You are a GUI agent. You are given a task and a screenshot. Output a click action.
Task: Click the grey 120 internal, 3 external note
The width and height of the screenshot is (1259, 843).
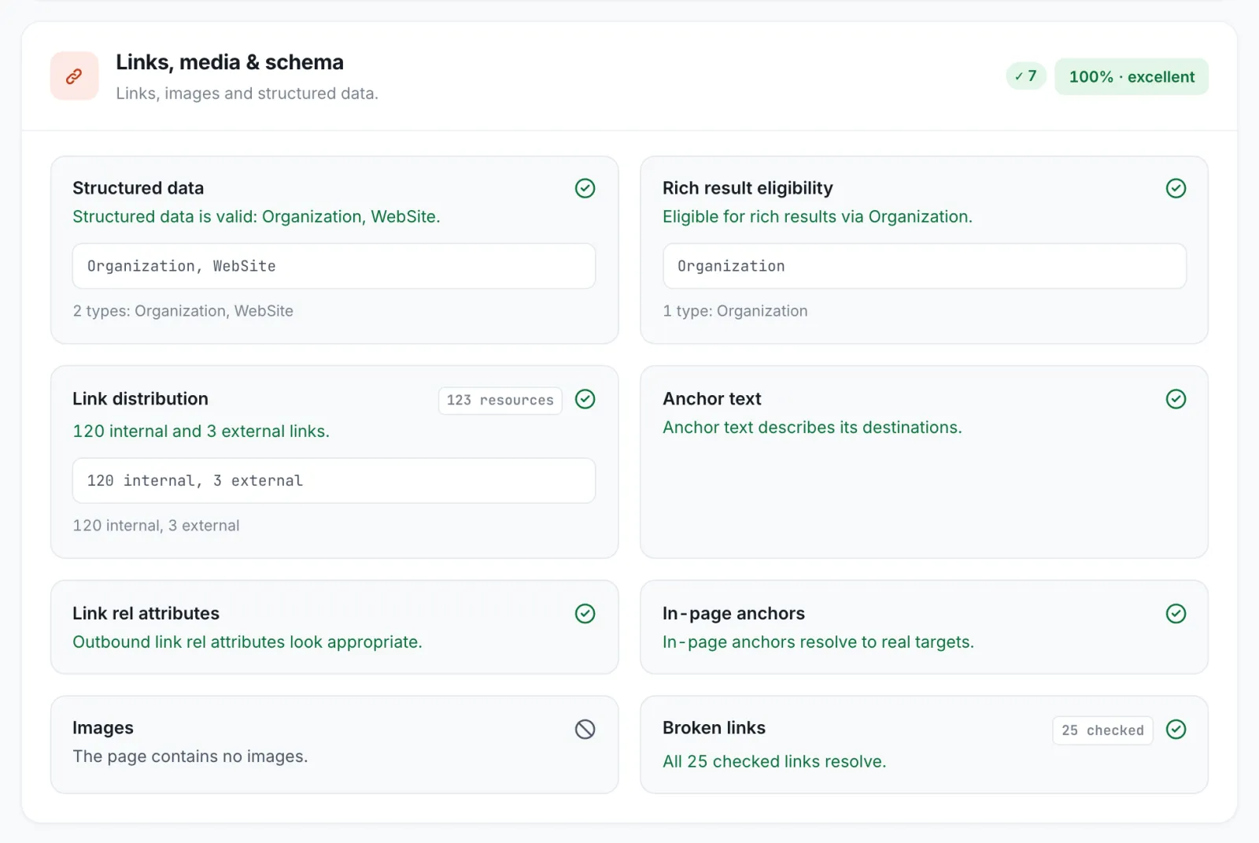(x=156, y=526)
